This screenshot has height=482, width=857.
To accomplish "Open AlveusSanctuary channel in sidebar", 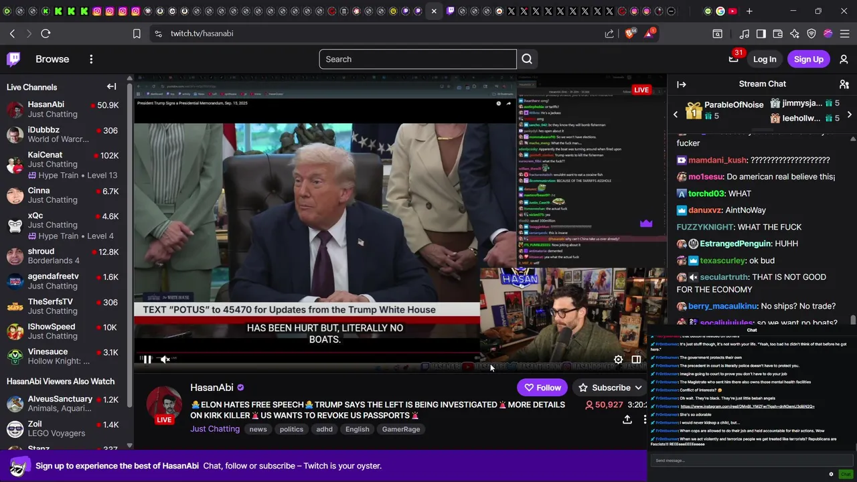I will (64, 404).
